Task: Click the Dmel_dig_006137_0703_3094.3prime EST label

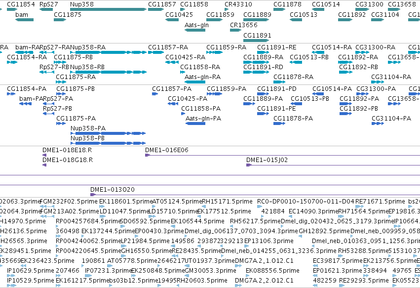Action: [241, 231]
